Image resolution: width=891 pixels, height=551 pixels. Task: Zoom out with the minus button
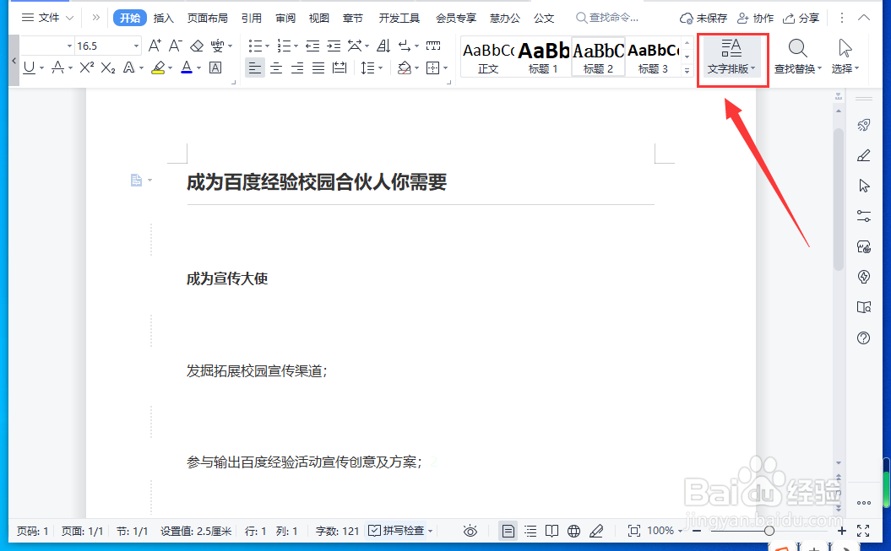click(x=697, y=531)
